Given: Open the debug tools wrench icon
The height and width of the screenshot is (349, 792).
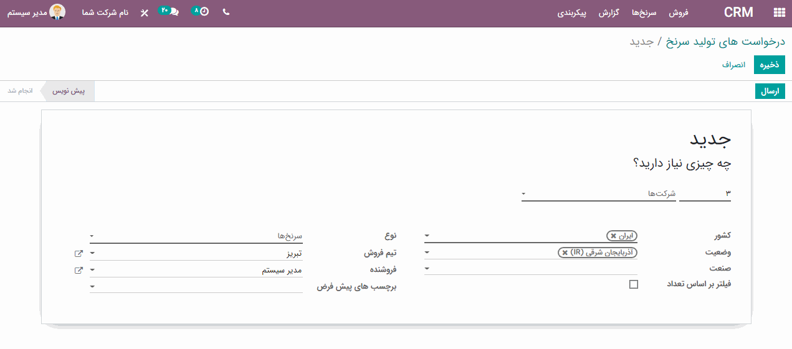Looking at the screenshot, I should tap(145, 12).
